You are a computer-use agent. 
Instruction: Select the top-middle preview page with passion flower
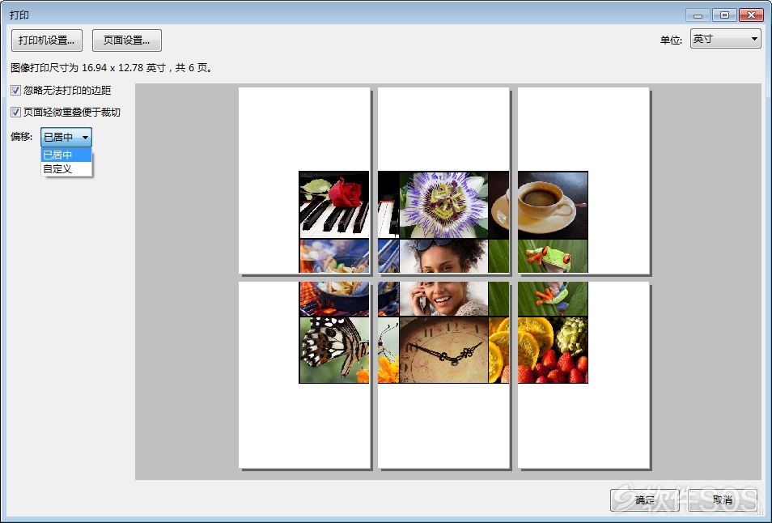click(x=443, y=181)
